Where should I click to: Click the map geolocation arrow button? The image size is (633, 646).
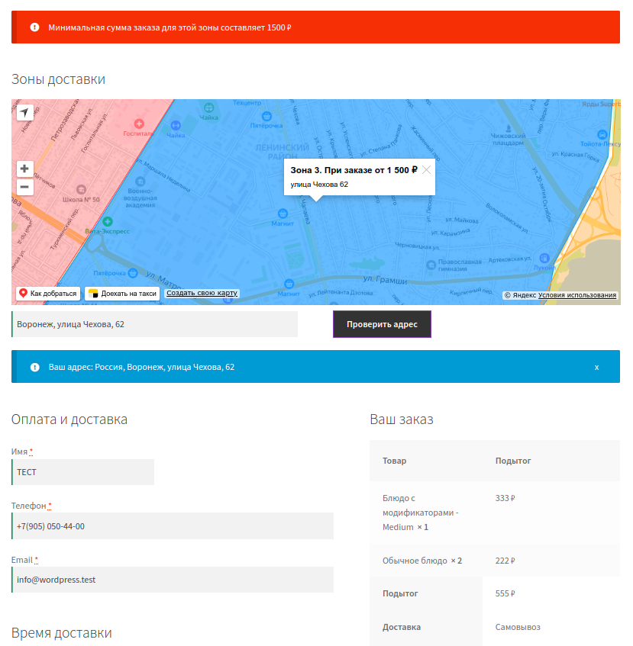24,113
